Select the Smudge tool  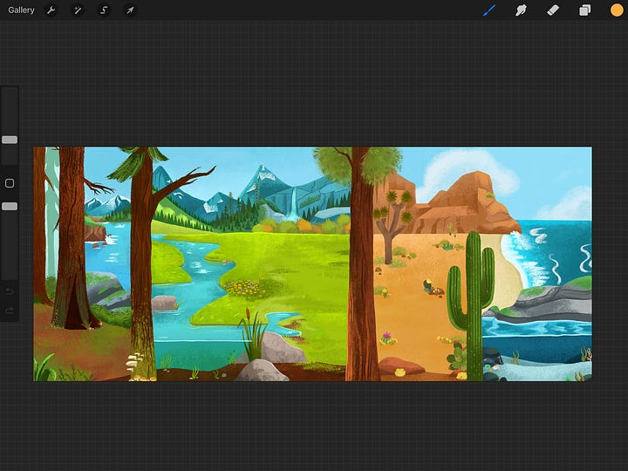(x=521, y=10)
